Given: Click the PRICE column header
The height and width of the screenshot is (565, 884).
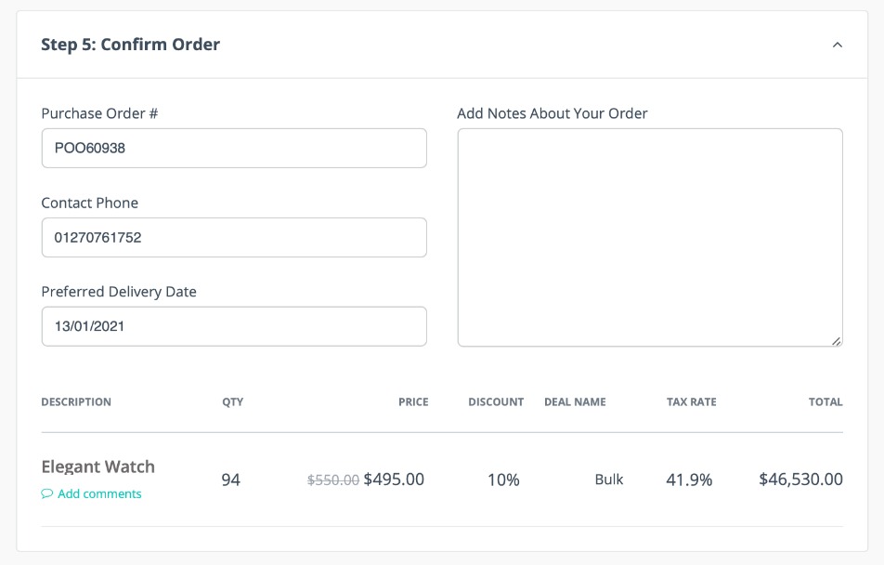Looking at the screenshot, I should (413, 402).
